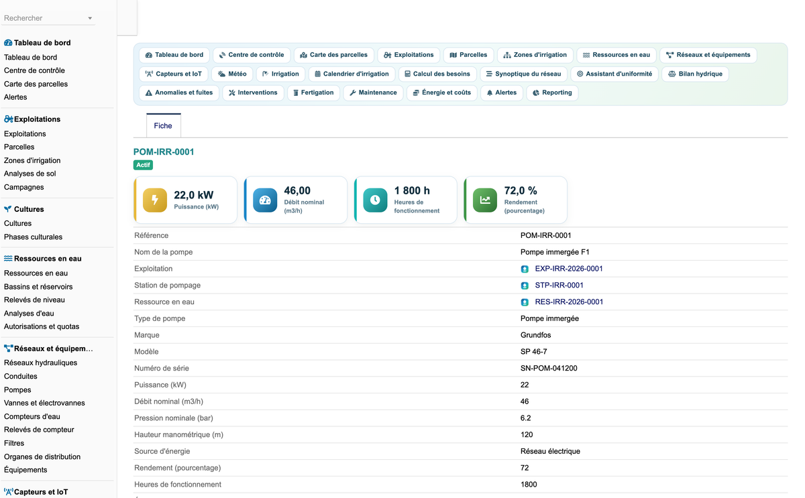Click the Tableau de bord sidebar header icon
The image size is (805, 498).
point(8,42)
